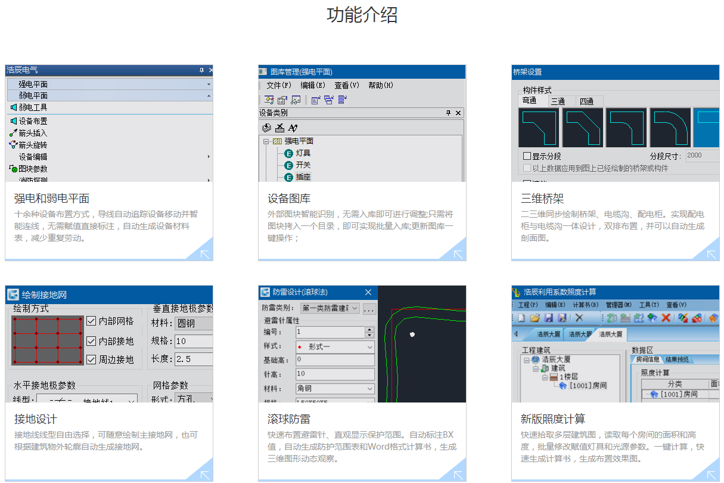
Task: Switch to the 三通 tab
Action: [x=558, y=101]
